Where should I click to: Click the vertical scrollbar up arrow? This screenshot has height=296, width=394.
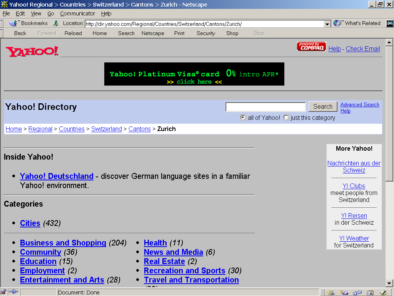pyautogui.click(x=389, y=42)
